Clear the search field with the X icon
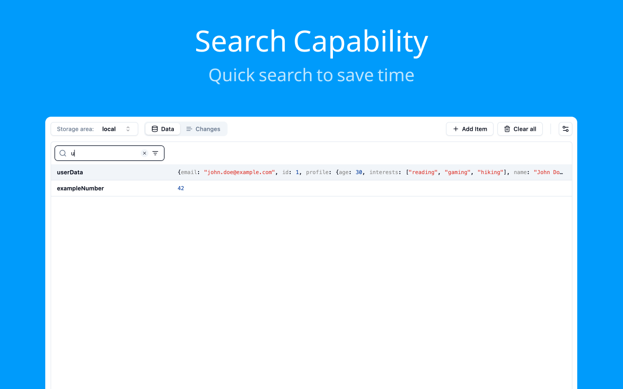Viewport: 623px width, 389px height. tap(145, 153)
